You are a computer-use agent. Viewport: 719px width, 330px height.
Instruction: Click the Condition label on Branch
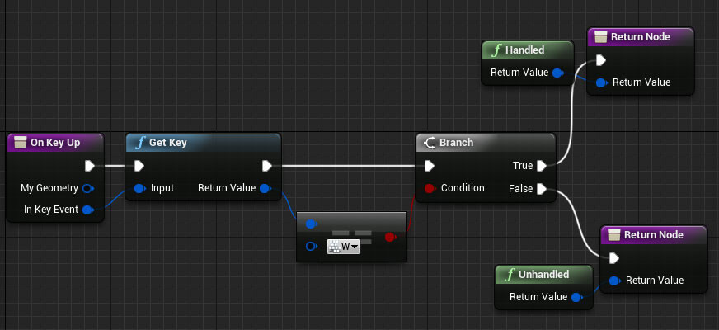tap(463, 188)
